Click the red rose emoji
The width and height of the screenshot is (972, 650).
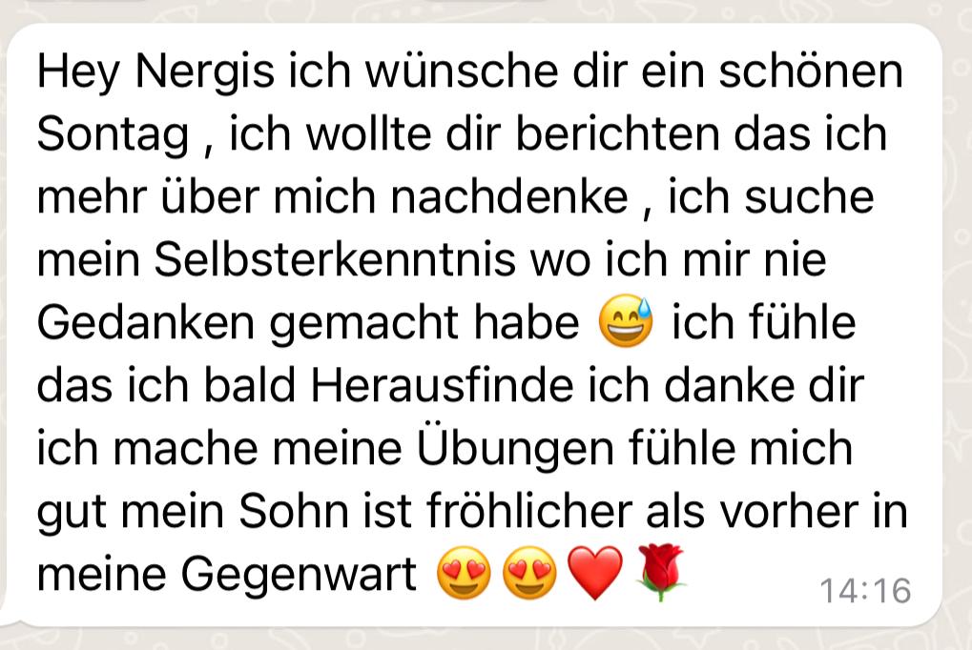(x=661, y=572)
